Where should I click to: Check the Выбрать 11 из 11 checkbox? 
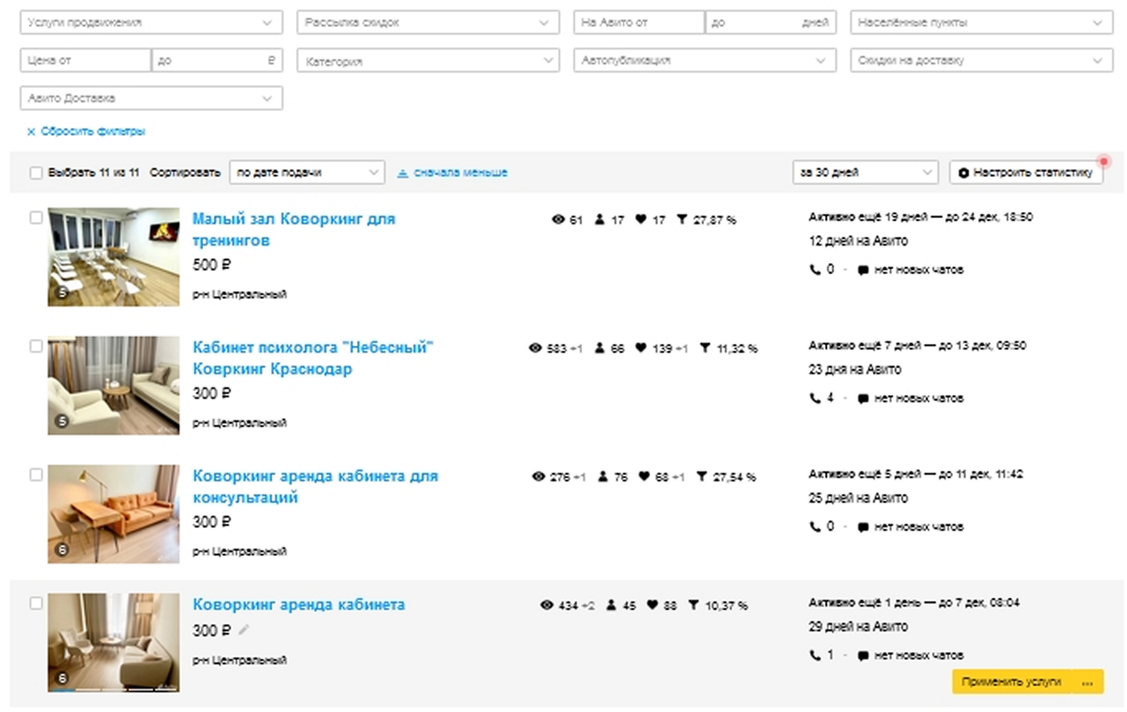tap(36, 173)
